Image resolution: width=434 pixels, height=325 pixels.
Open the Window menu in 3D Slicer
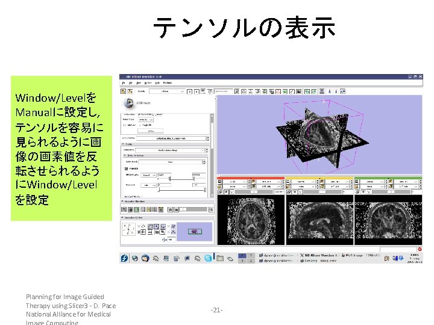148,83
